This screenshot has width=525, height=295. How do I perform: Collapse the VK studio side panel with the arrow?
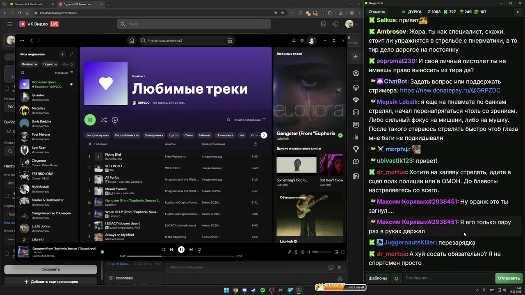tap(356, 57)
